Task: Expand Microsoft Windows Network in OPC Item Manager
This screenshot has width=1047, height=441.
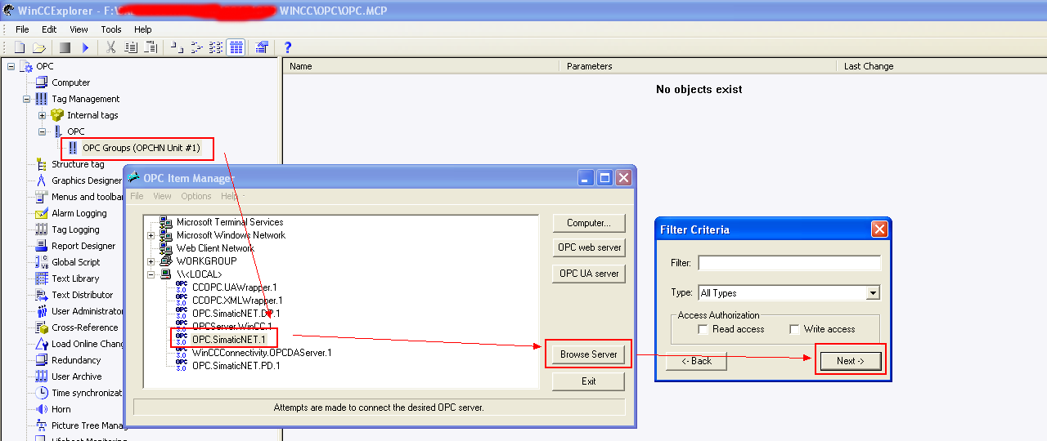Action: click(x=151, y=235)
